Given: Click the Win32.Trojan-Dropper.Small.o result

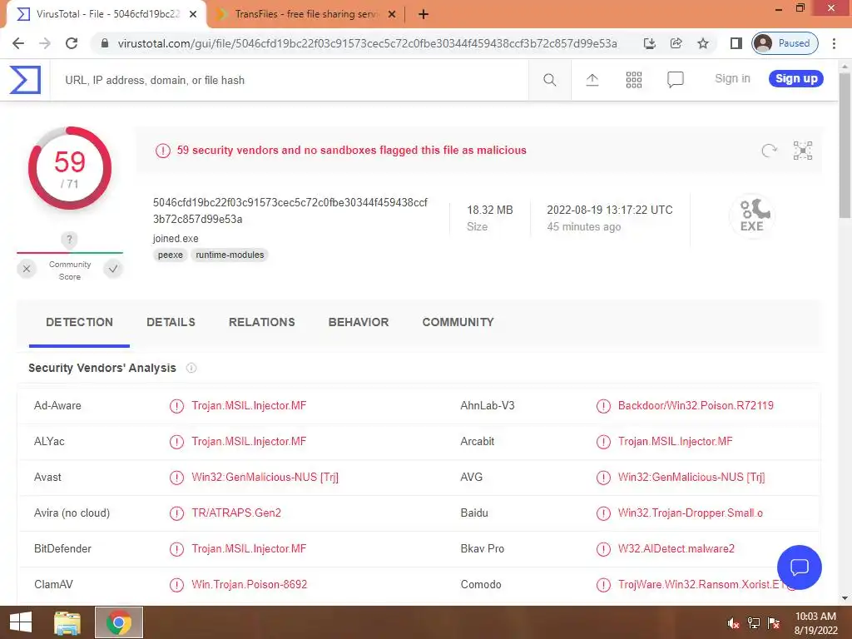Looking at the screenshot, I should click(690, 513).
